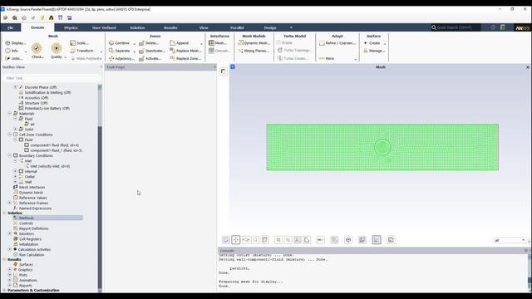Click Separate zones
The width and height of the screenshot is (532, 299).
coord(119,51)
